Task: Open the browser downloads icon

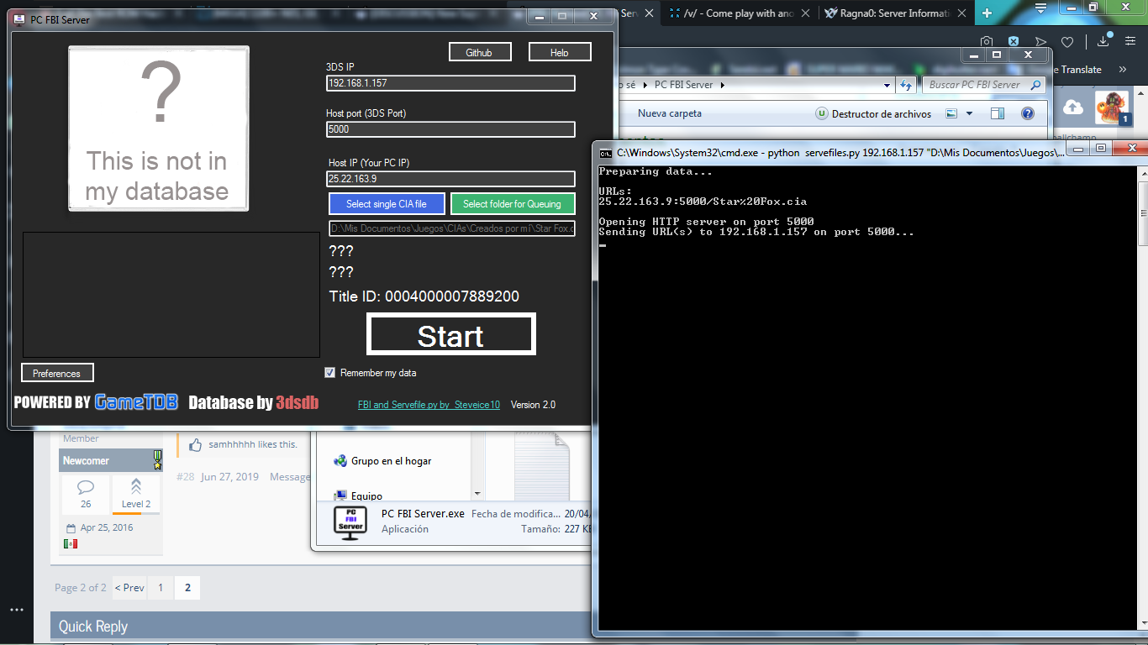Action: 1103,41
